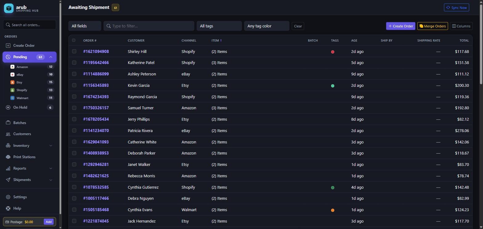Viewport: 483px width, 229px height.
Task: Click the eBay channel icon in sidebar
Action: [x=12, y=74]
